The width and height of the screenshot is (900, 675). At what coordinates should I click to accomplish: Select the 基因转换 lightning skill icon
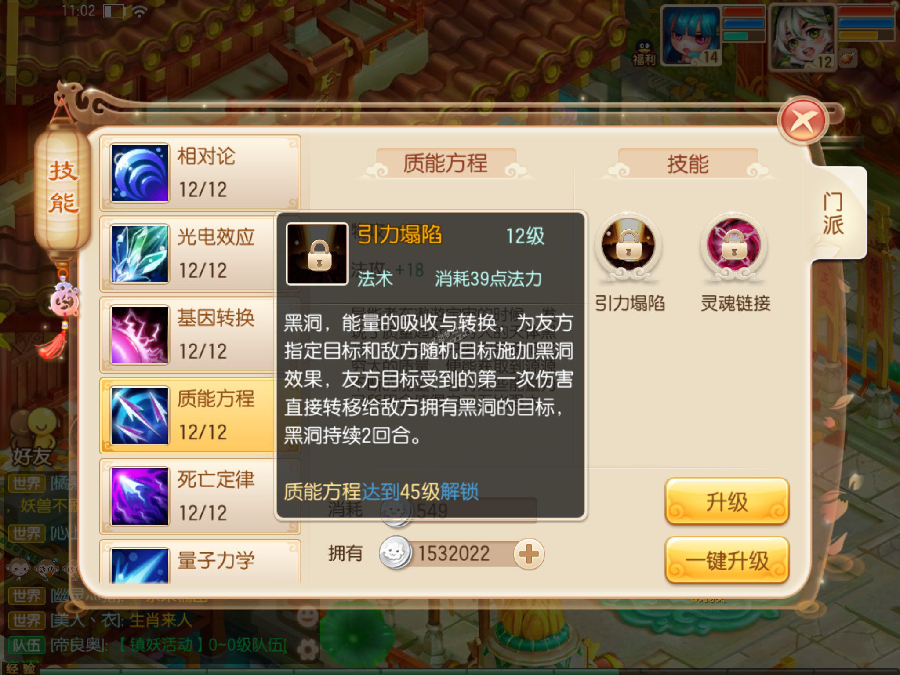(140, 335)
